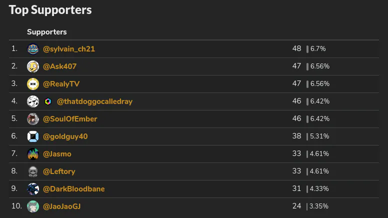
Task: Click Leftory's gray avatar icon
Action: (x=33, y=171)
